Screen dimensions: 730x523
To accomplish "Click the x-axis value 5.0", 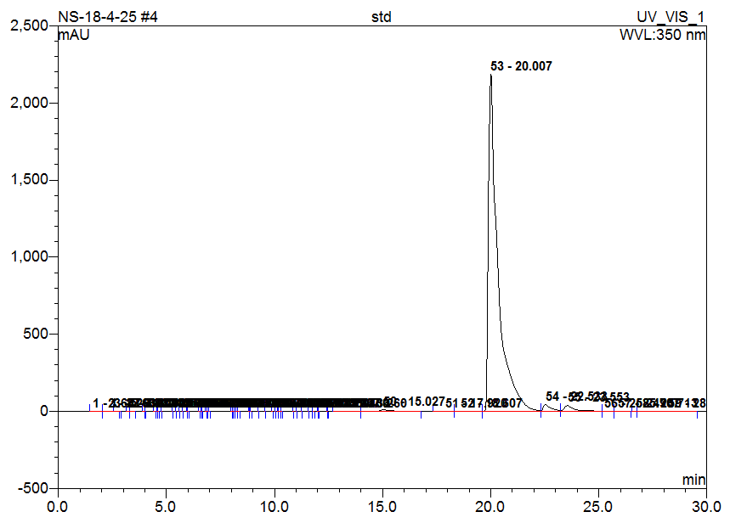I will [x=166, y=506].
